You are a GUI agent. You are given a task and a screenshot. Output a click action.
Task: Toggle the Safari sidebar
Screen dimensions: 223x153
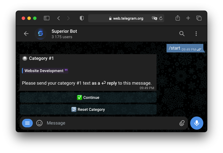(x=46, y=18)
